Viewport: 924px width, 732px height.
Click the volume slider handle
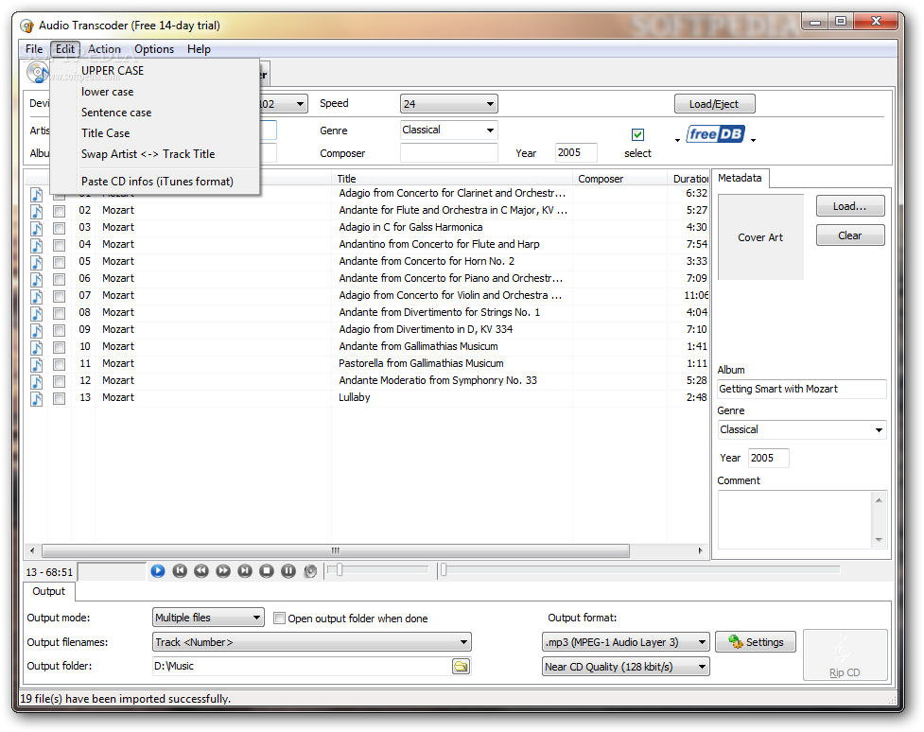point(340,569)
